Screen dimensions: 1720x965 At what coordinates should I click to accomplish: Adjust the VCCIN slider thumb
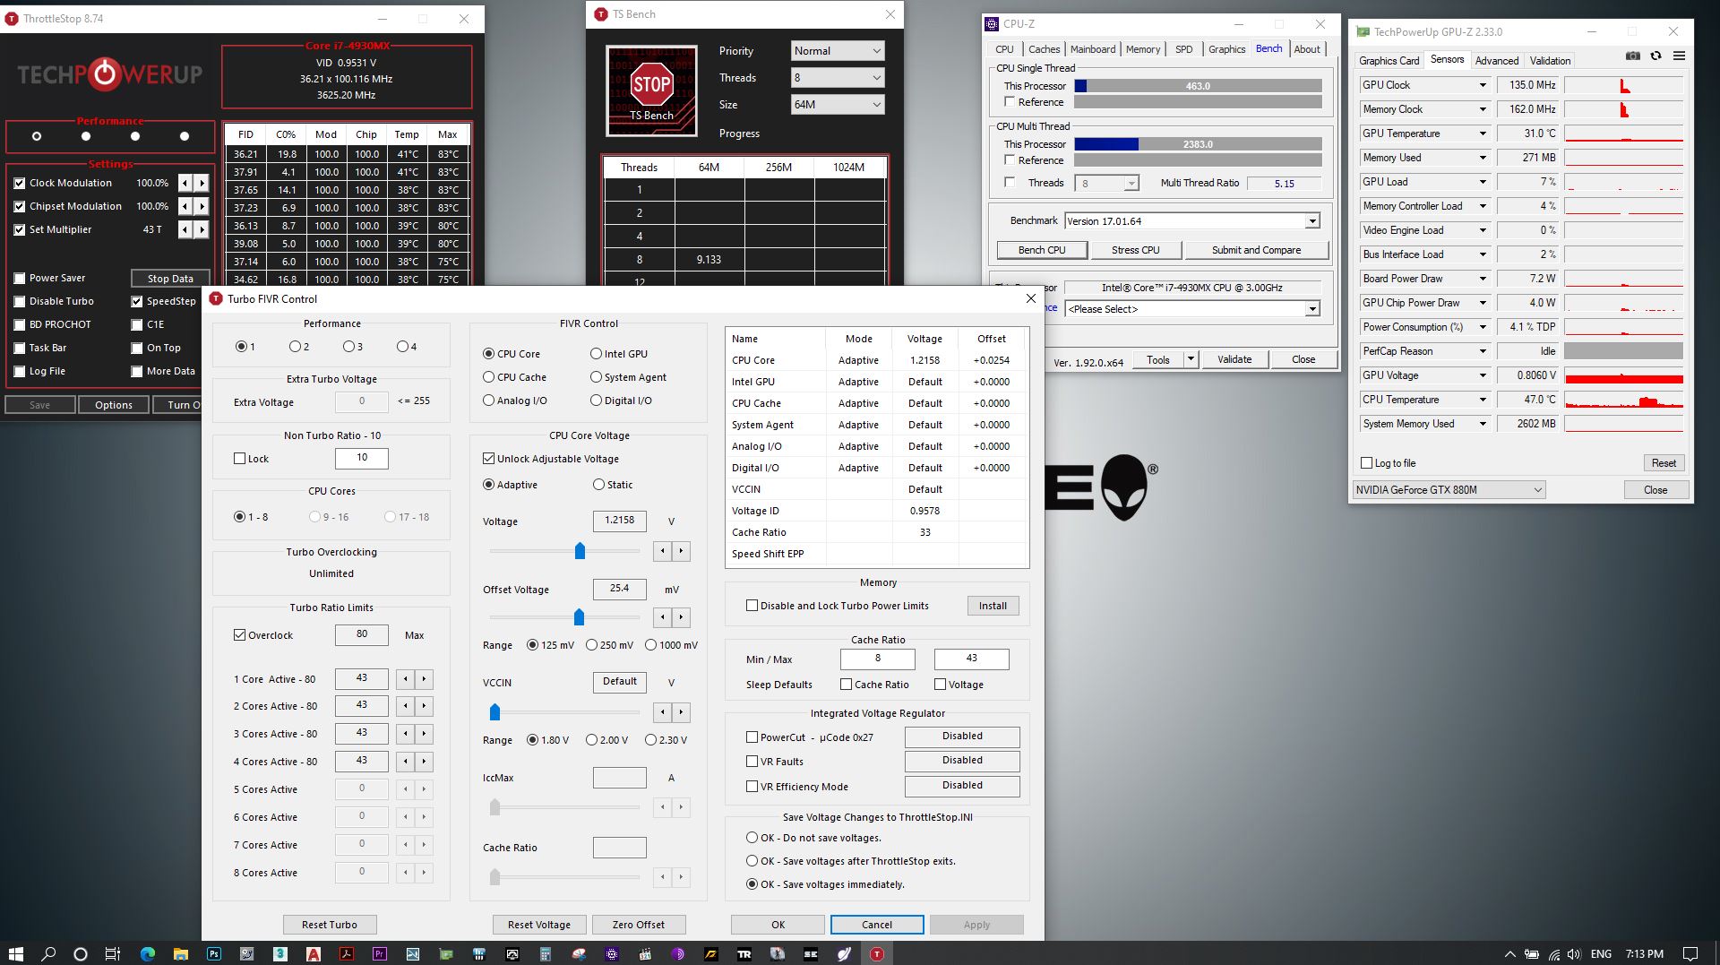pos(494,712)
